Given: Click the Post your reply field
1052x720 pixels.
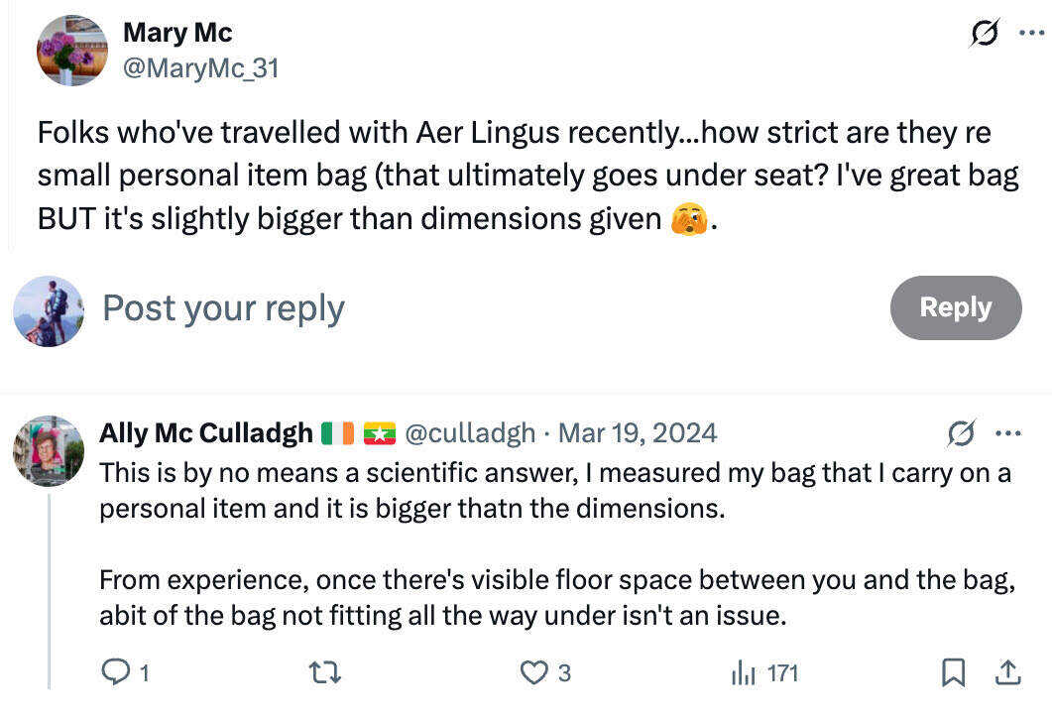Looking at the screenshot, I should click(222, 308).
